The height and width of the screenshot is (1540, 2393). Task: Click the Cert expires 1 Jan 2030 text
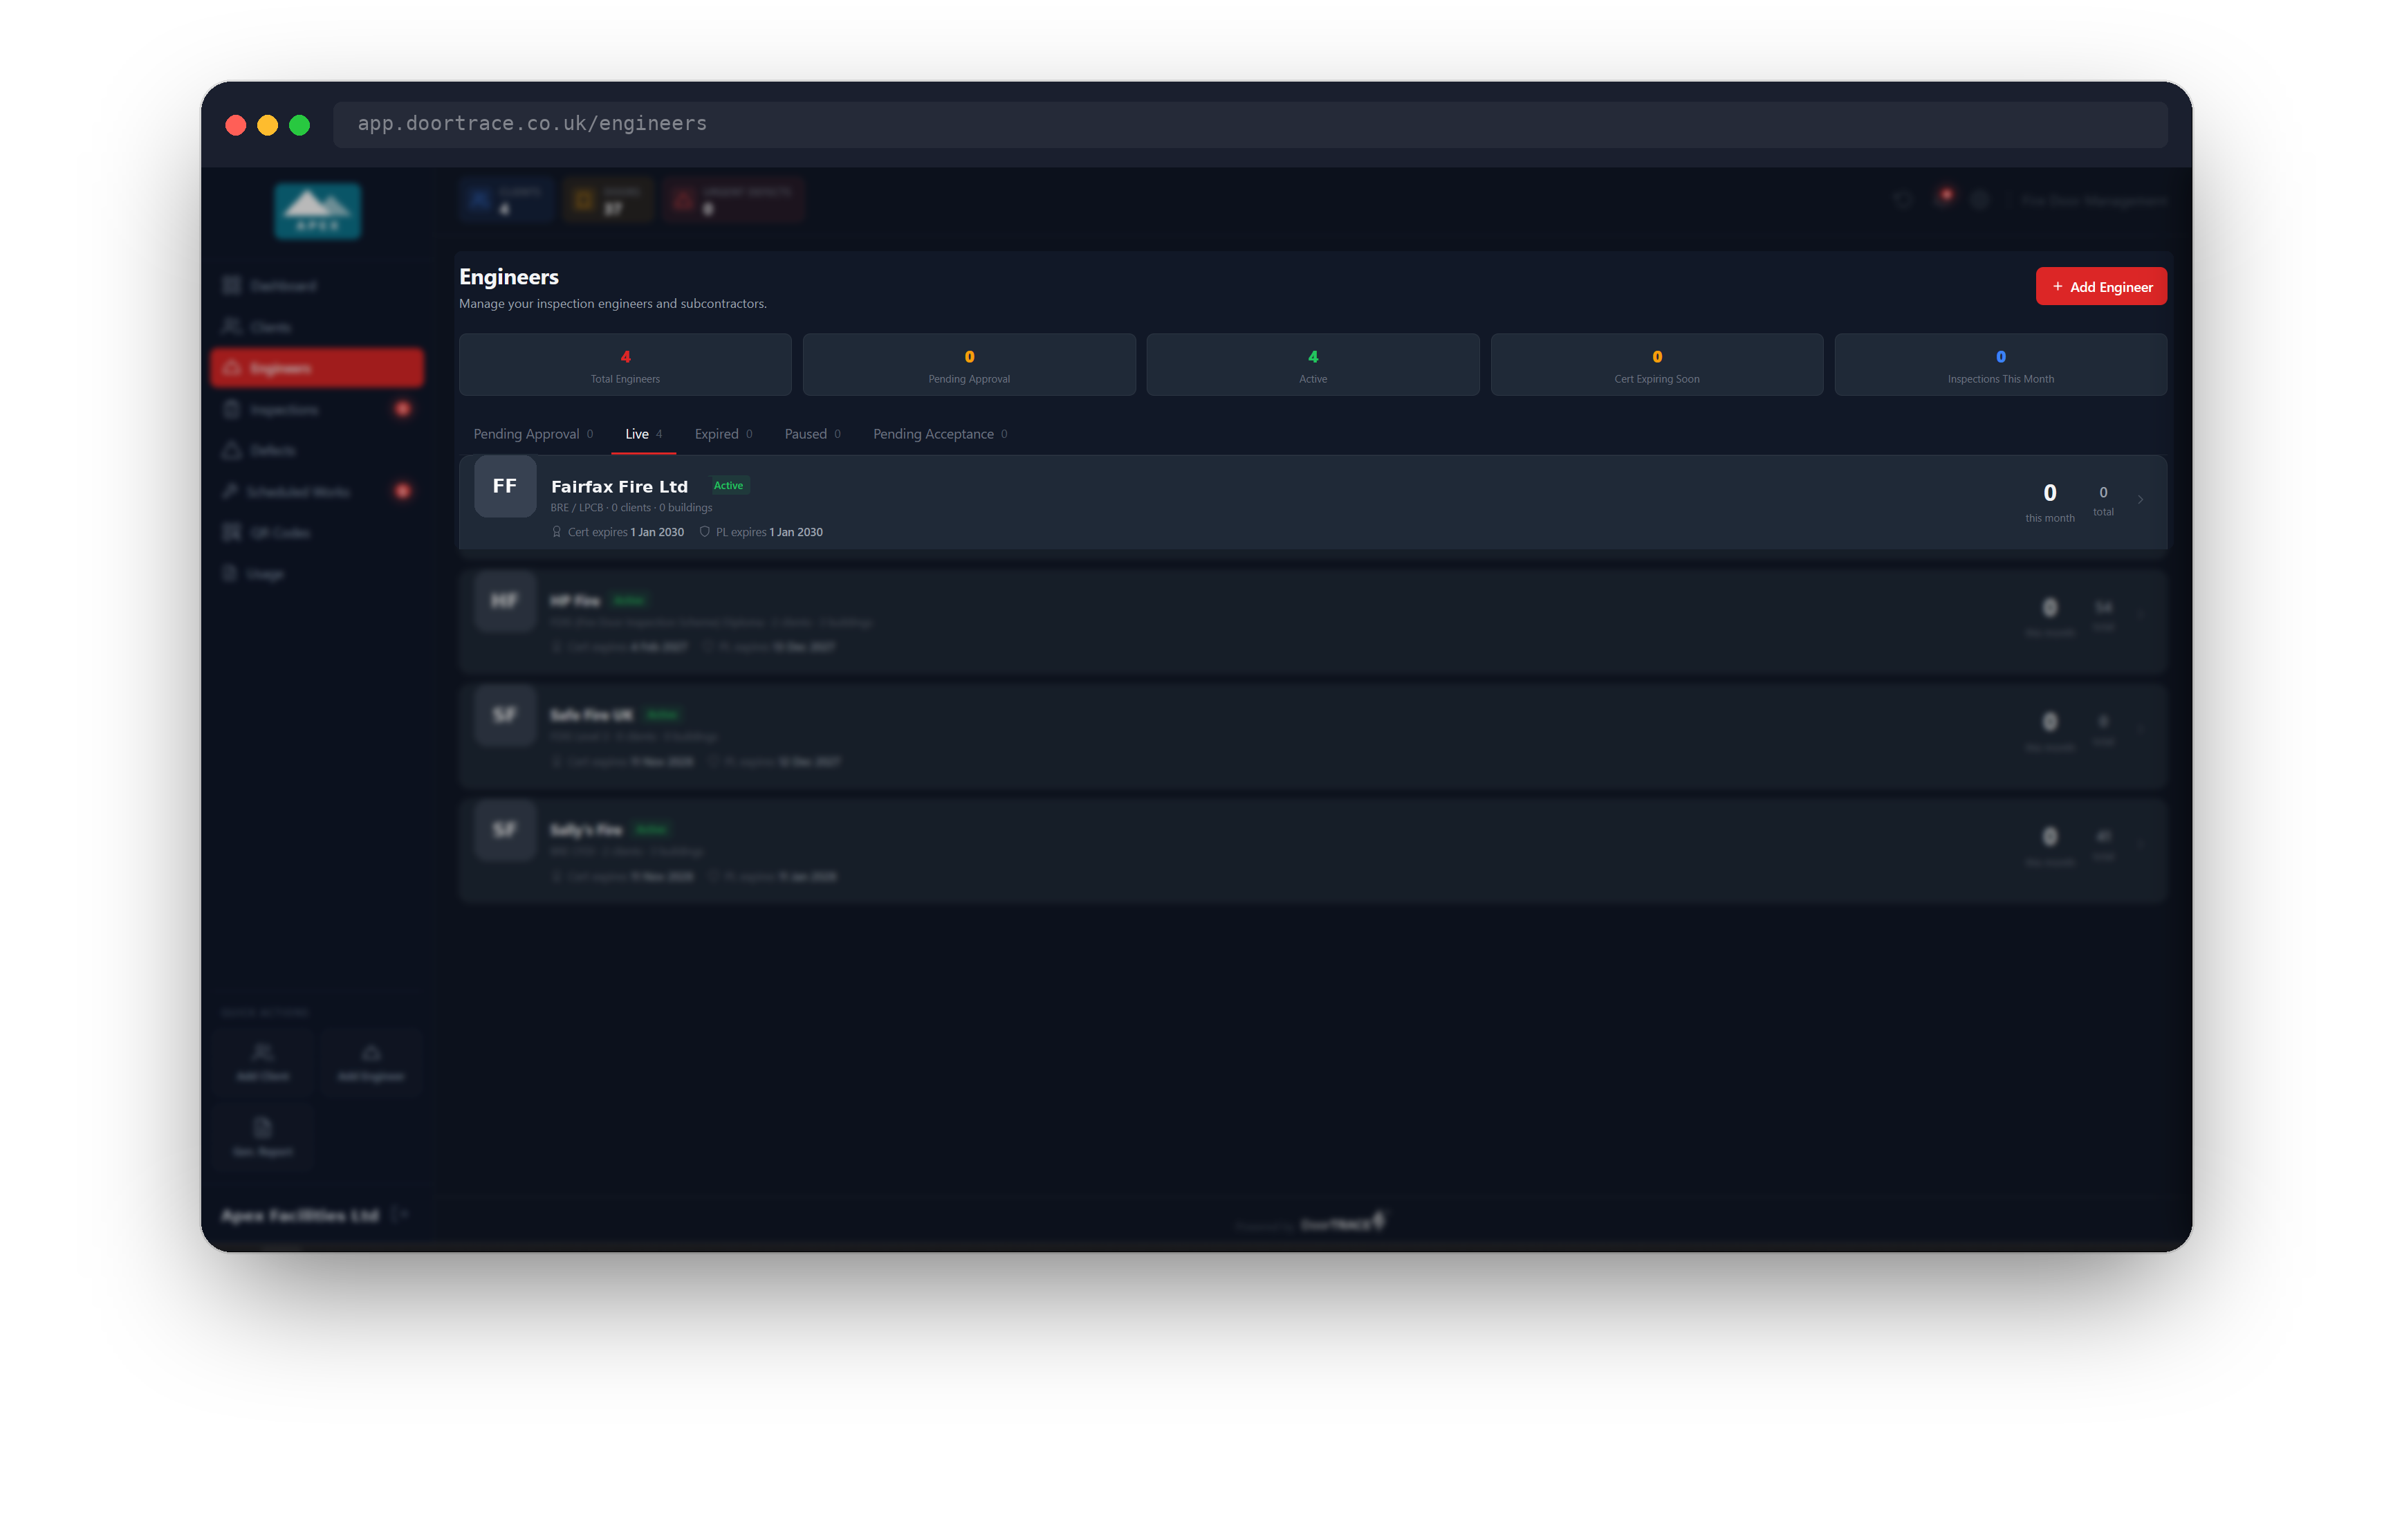pos(626,532)
